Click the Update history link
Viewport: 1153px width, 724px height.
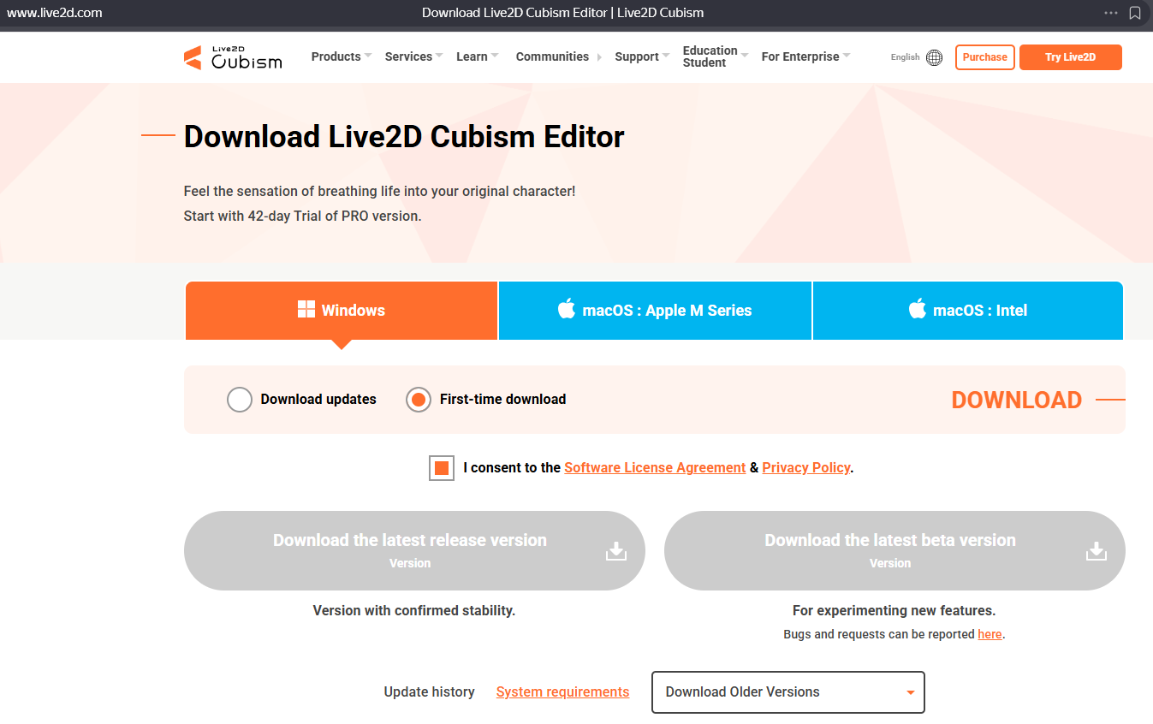click(x=429, y=692)
